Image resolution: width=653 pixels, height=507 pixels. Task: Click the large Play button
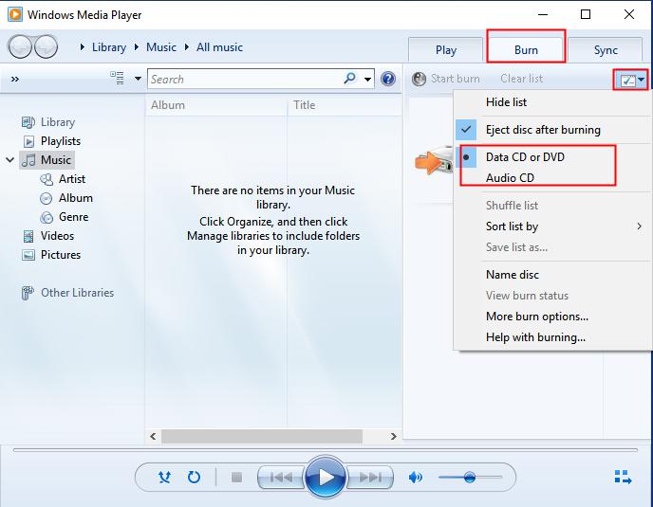click(x=326, y=477)
